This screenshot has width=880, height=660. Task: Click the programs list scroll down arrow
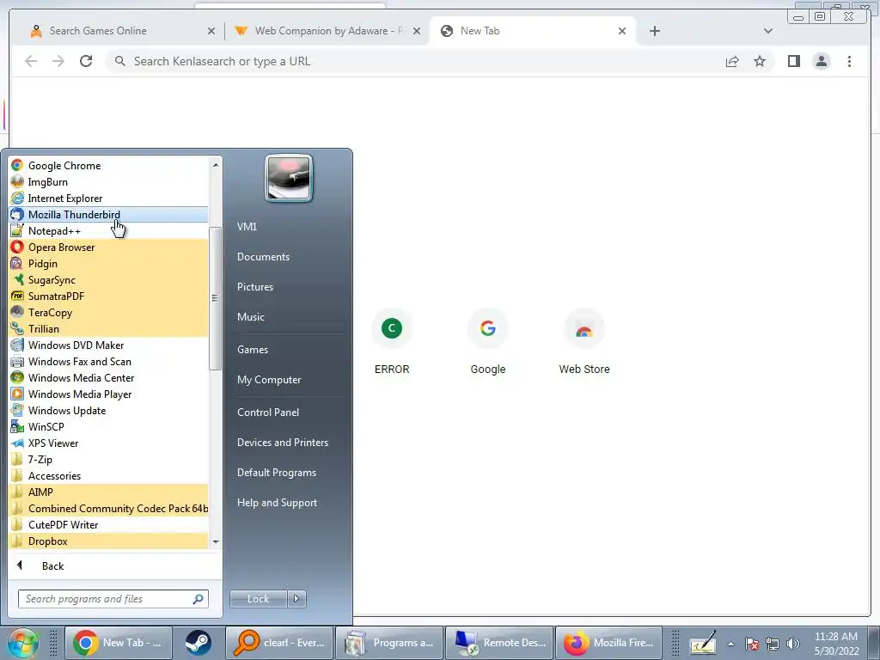point(216,542)
